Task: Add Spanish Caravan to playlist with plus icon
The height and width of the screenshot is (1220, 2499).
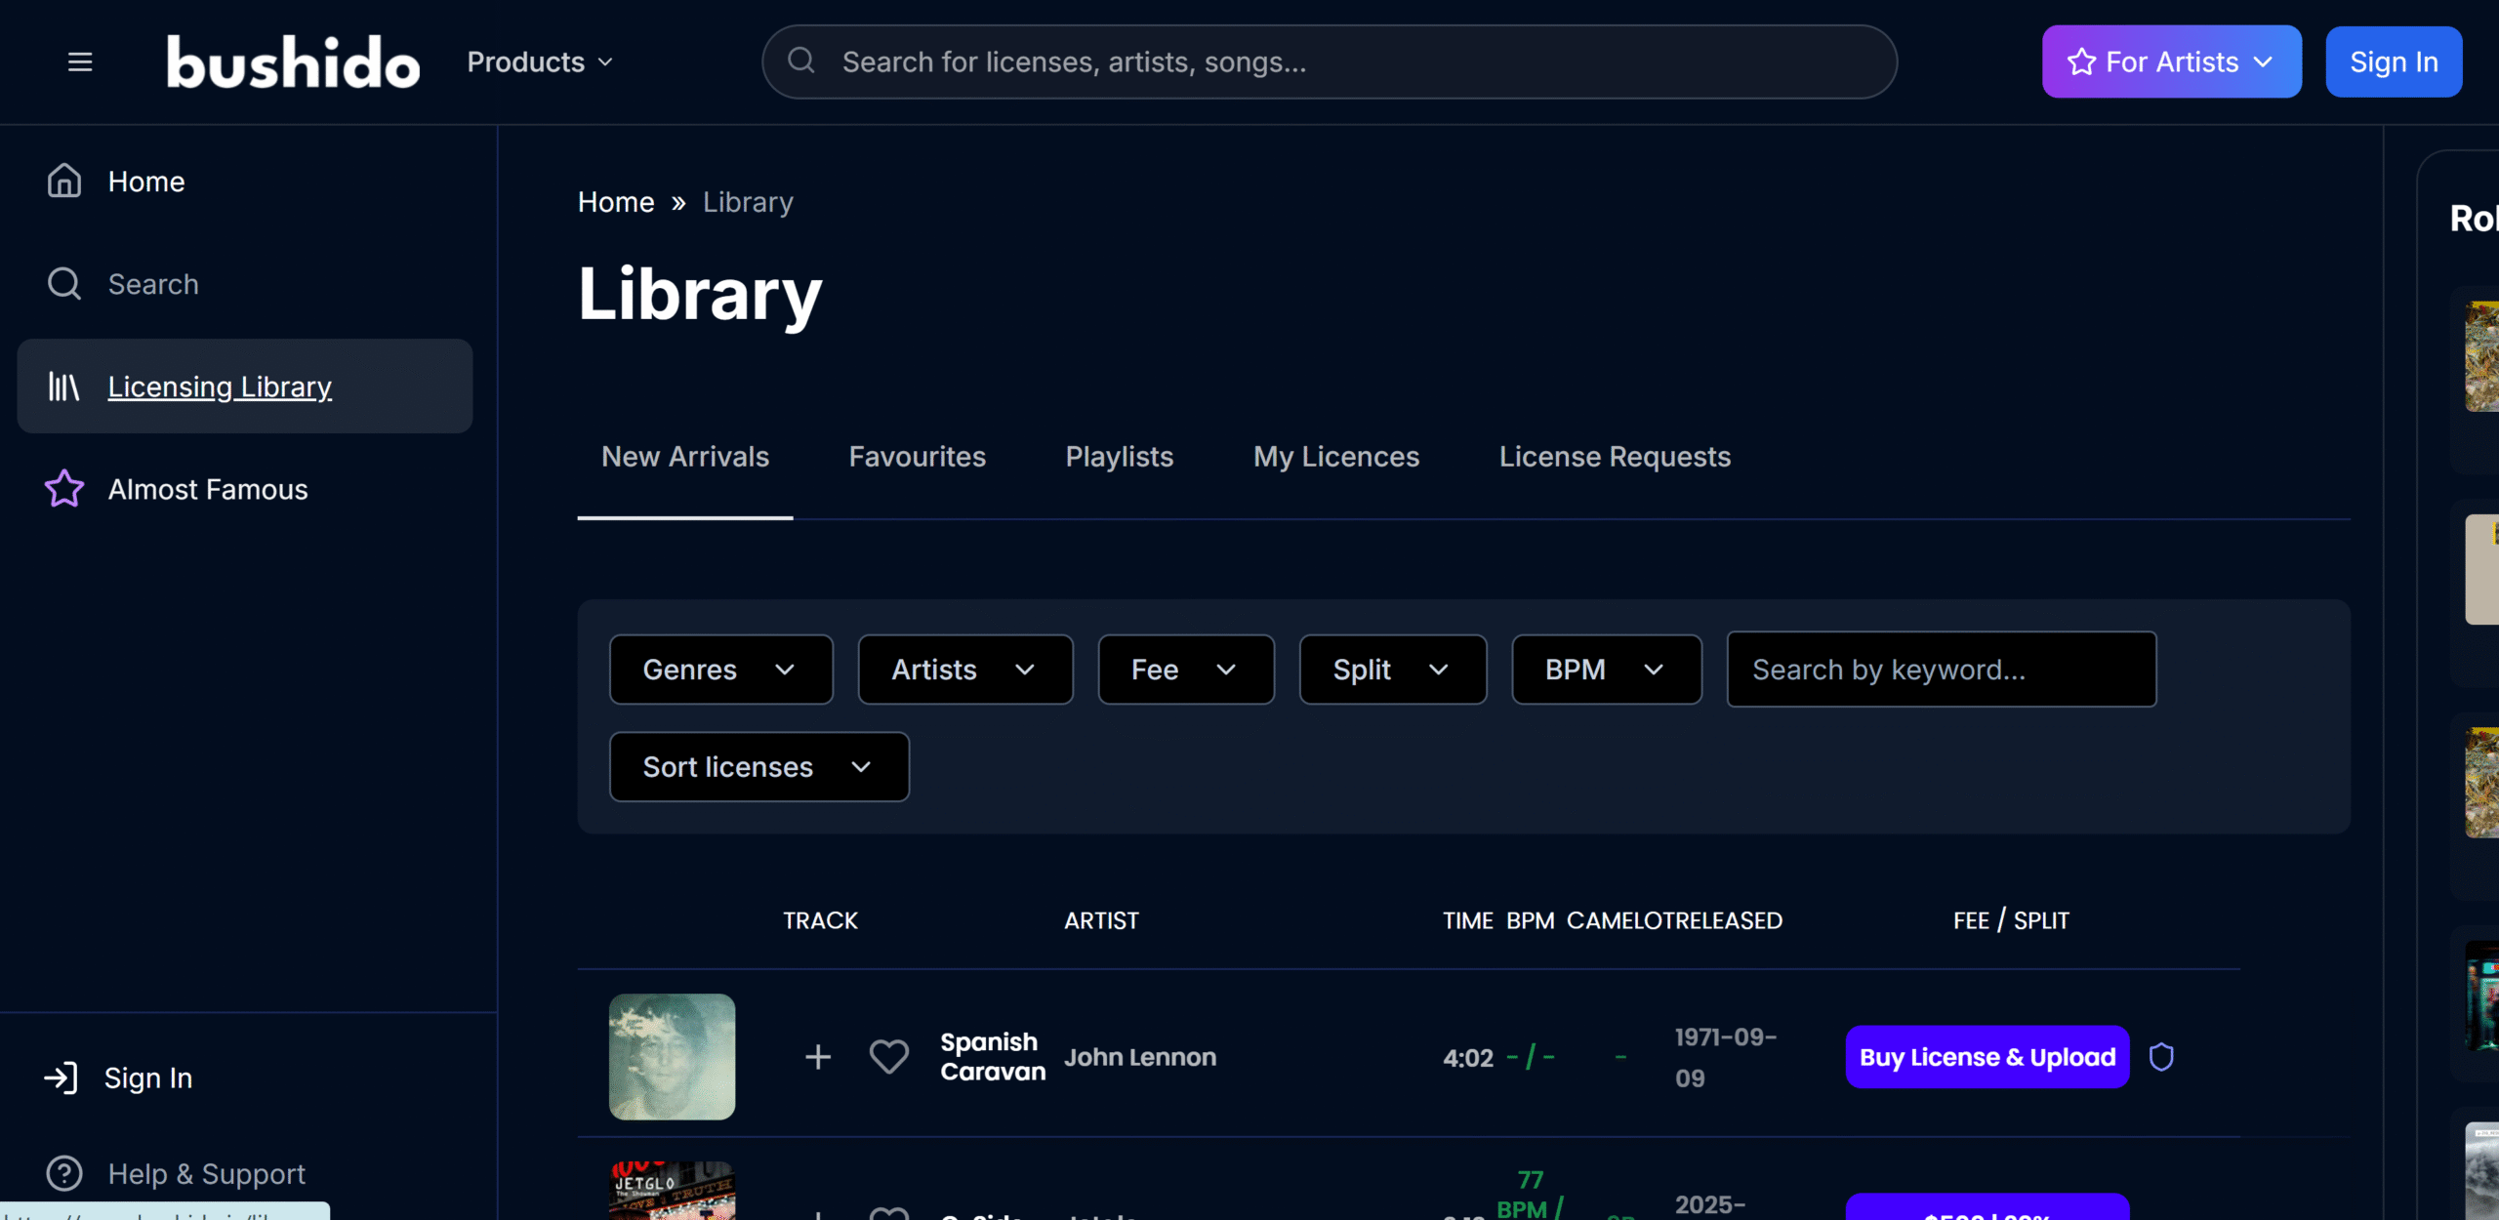Action: pos(818,1057)
